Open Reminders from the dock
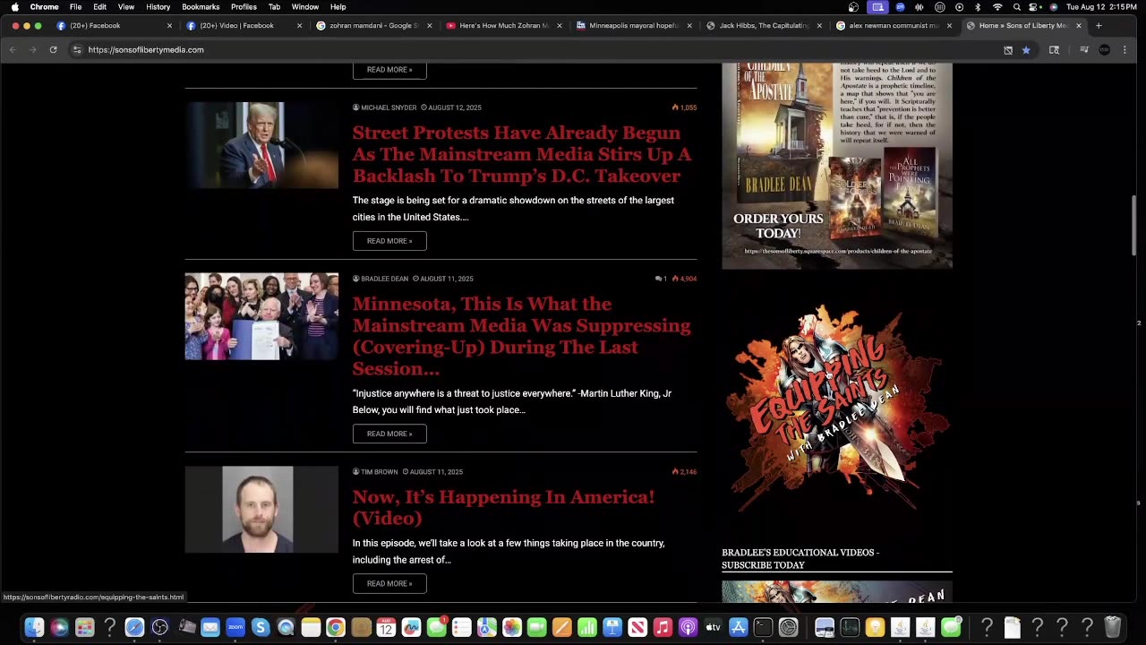Viewport: 1146px width, 645px height. point(461,627)
